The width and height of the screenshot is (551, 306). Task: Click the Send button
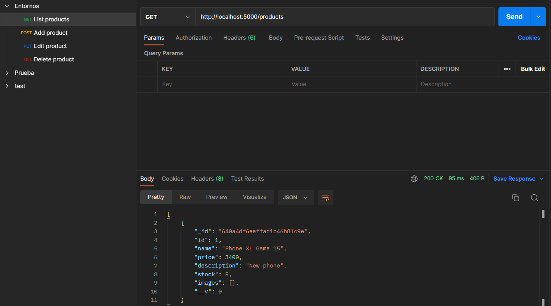514,17
